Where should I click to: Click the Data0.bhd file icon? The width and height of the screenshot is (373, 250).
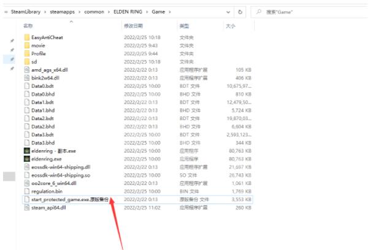tap(27, 94)
